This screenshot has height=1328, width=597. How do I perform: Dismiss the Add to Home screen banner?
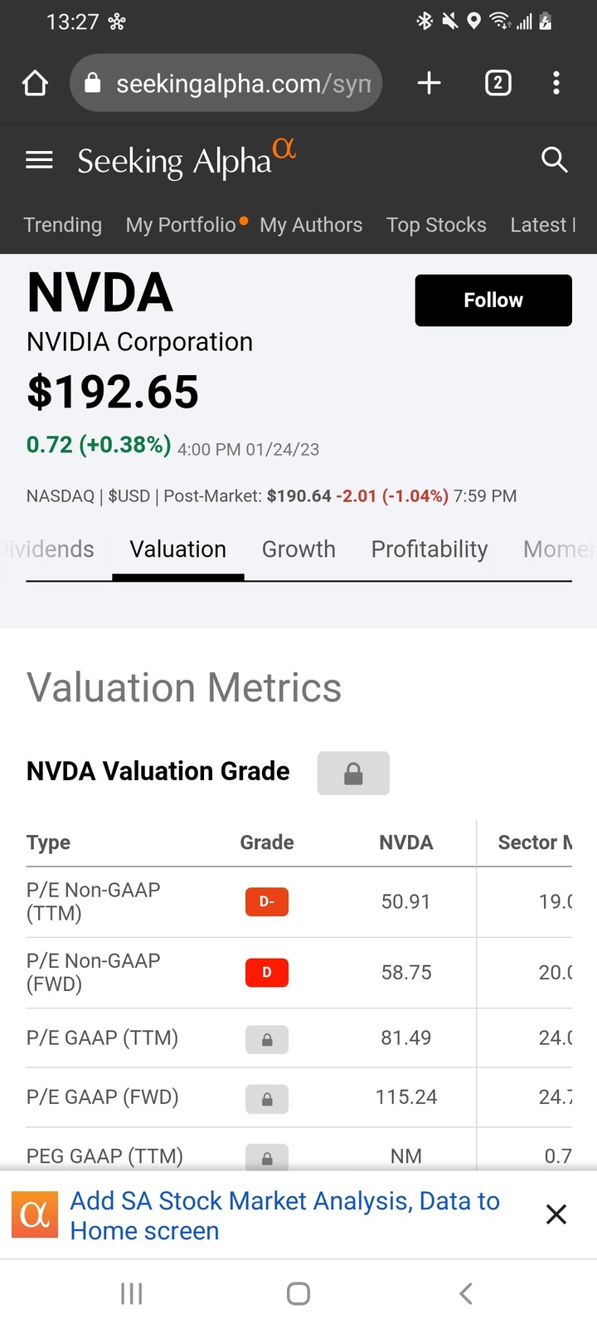click(556, 1214)
